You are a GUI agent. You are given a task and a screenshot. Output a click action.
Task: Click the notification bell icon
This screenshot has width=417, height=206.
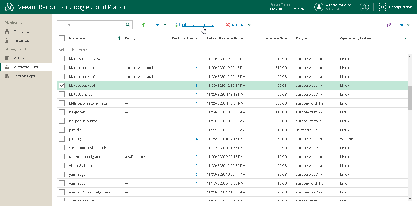click(364, 7)
